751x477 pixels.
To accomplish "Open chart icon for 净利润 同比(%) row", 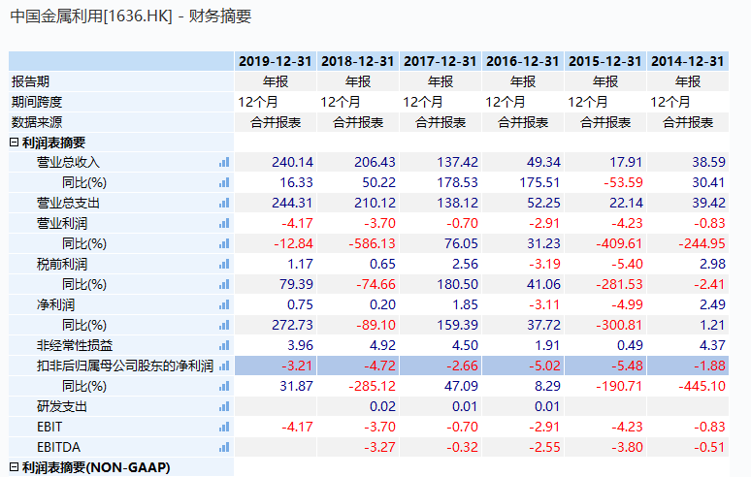I will 224,325.
